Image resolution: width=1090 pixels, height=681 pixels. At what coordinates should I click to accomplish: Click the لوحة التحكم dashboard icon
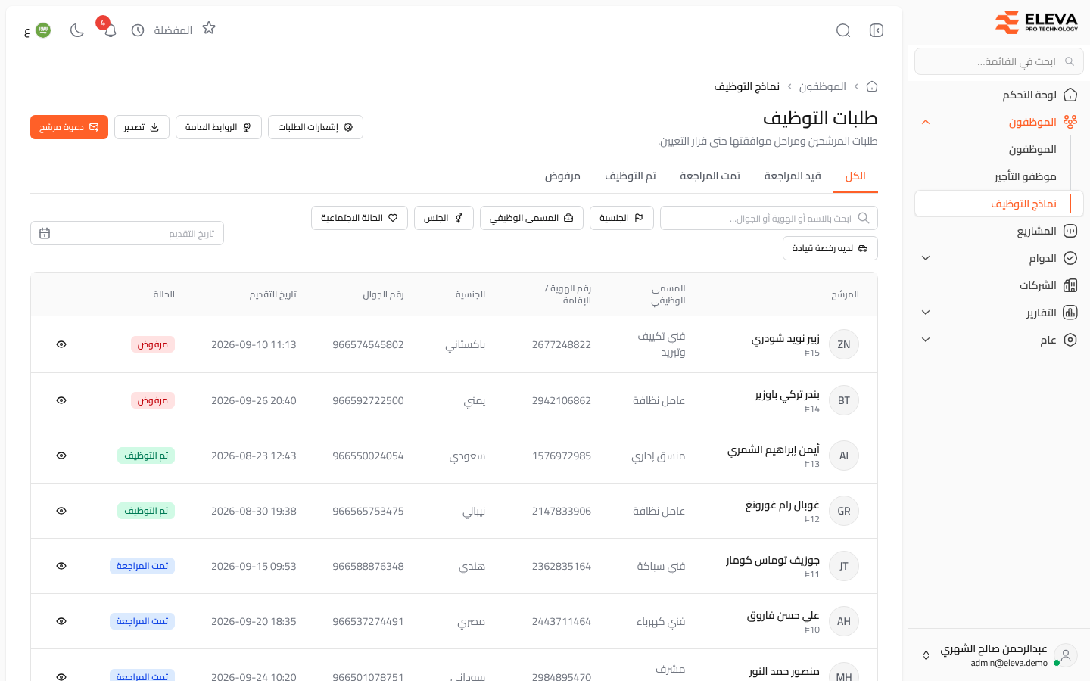pyautogui.click(x=1070, y=95)
